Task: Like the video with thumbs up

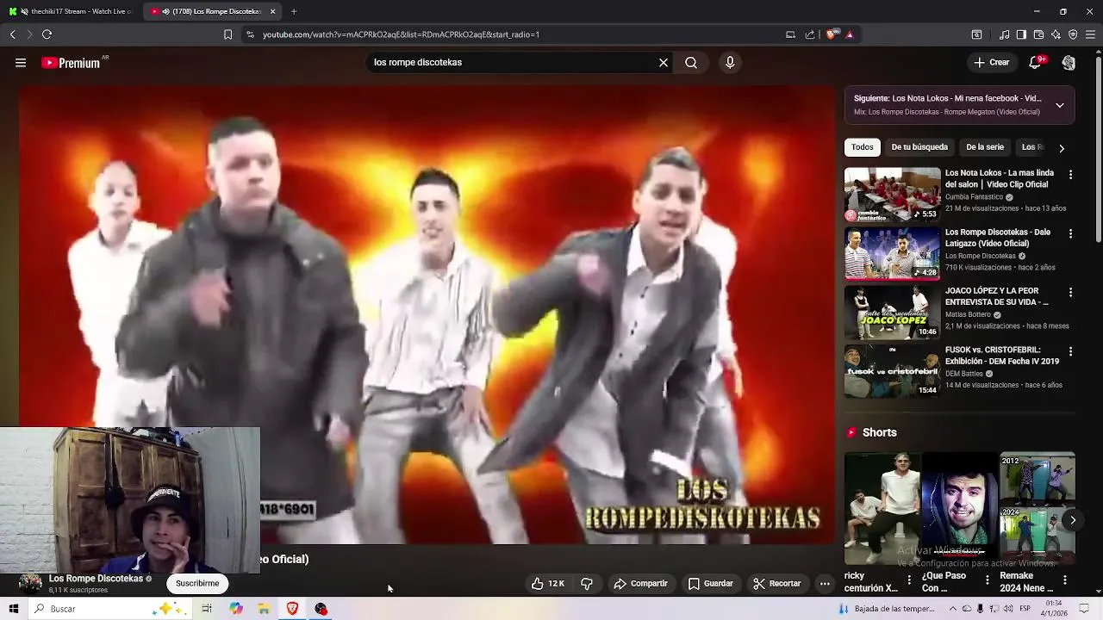Action: point(548,584)
